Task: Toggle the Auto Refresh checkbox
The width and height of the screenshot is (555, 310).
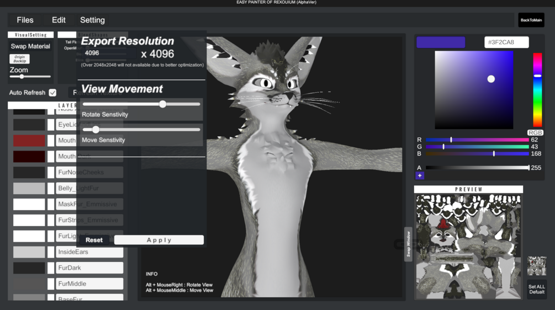Action: click(53, 93)
